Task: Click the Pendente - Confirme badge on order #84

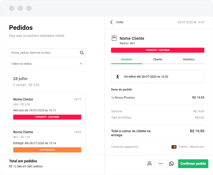Action: pyautogui.click(x=47, y=117)
